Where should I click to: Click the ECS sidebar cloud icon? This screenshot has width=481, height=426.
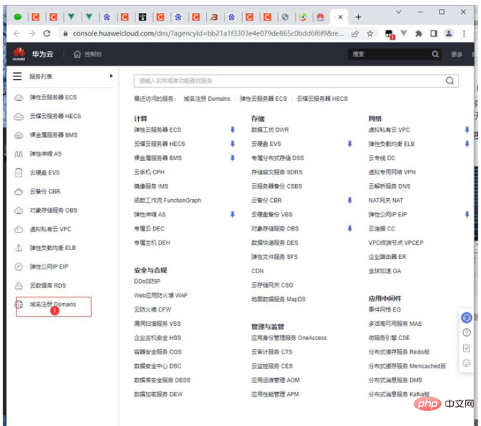coord(19,97)
